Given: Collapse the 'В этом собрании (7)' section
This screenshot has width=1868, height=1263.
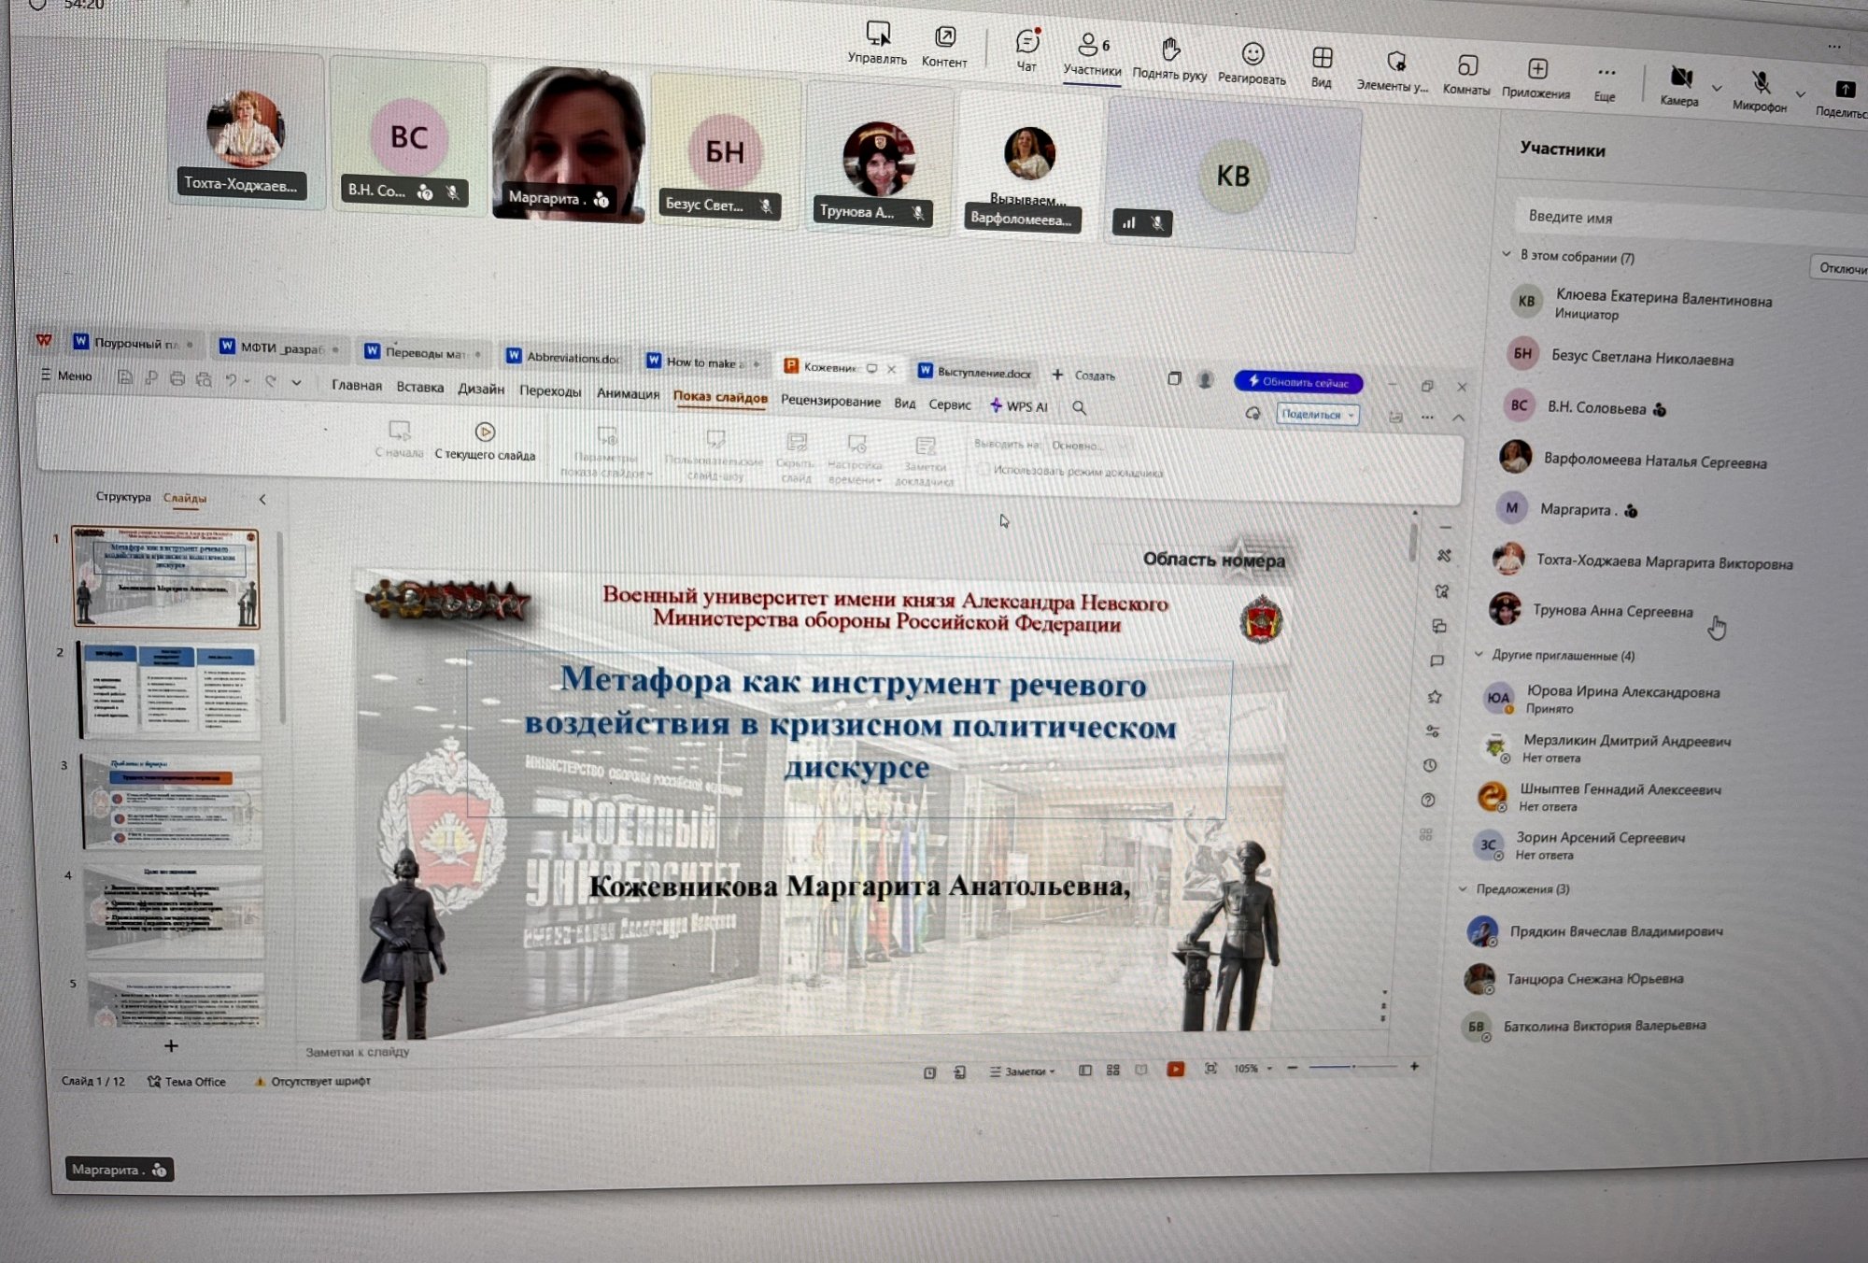Looking at the screenshot, I should click(1507, 254).
